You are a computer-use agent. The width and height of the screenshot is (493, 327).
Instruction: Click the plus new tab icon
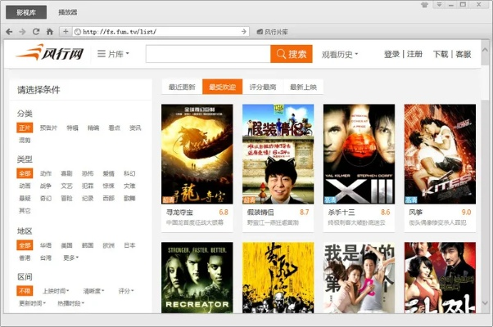click(66, 32)
